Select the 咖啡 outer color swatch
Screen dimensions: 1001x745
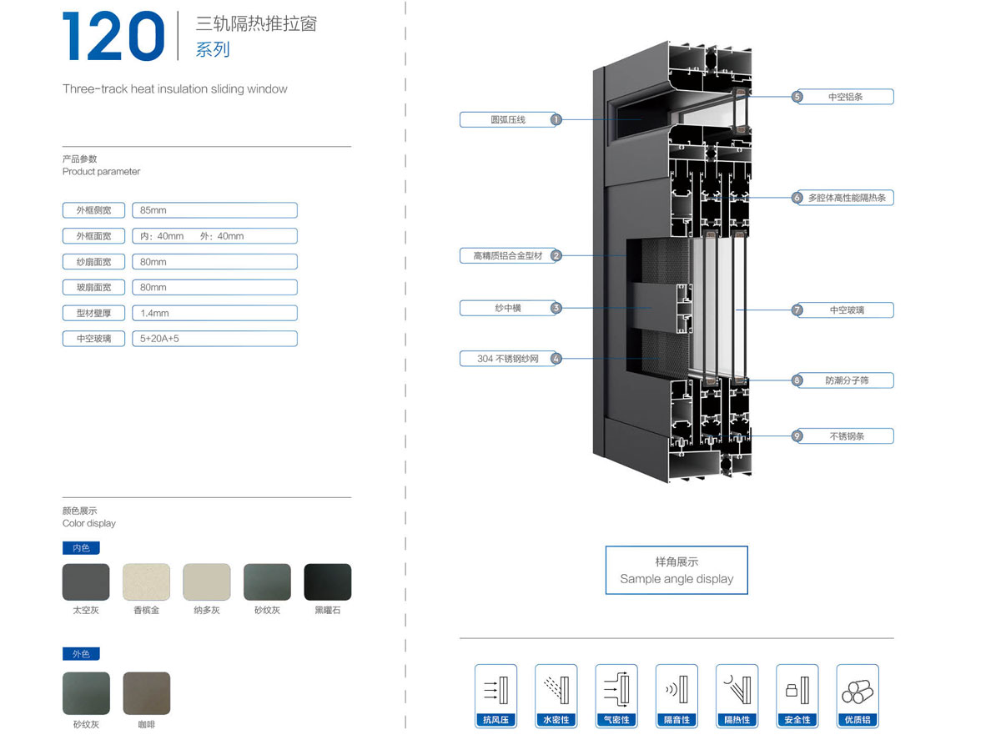pyautogui.click(x=146, y=693)
